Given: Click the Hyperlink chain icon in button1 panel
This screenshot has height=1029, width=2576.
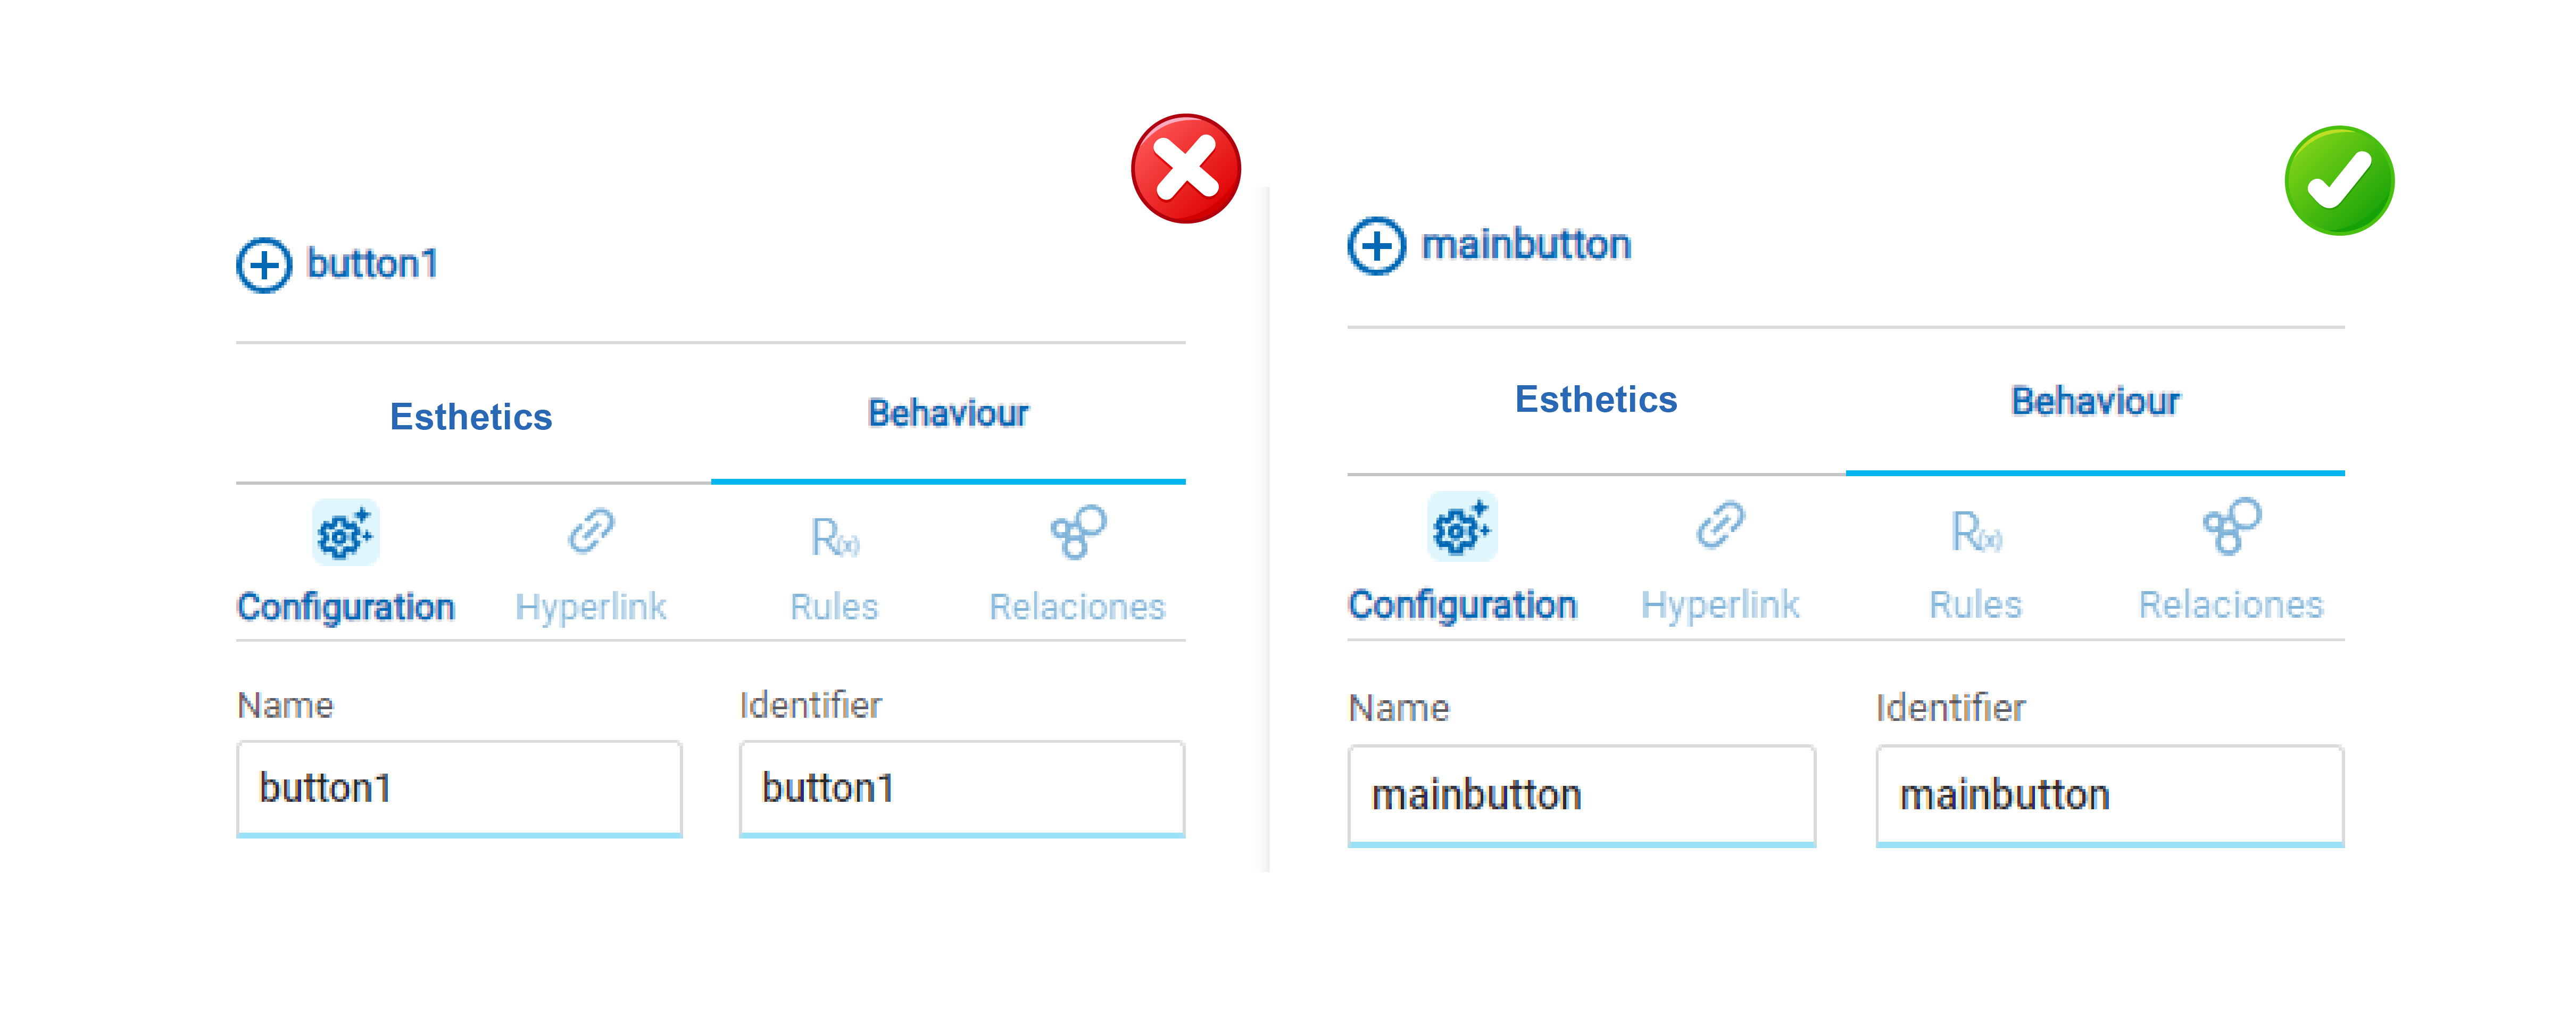Looking at the screenshot, I should point(591,531).
